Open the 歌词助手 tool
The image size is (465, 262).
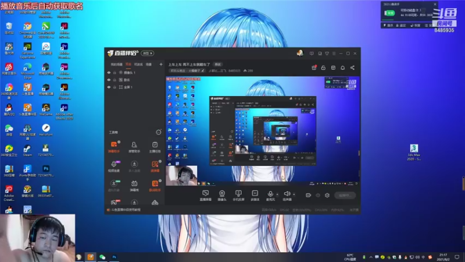(x=155, y=186)
